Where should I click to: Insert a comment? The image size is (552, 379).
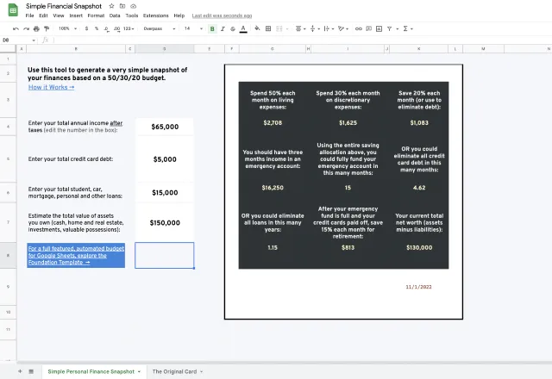pyautogui.click(x=368, y=28)
